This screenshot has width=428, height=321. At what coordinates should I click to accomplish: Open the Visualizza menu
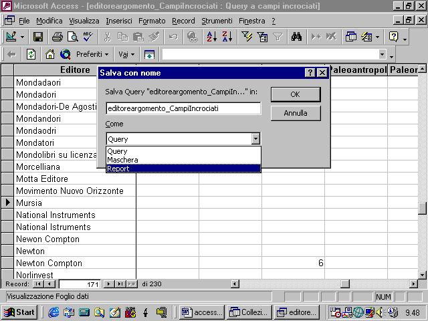[84, 21]
